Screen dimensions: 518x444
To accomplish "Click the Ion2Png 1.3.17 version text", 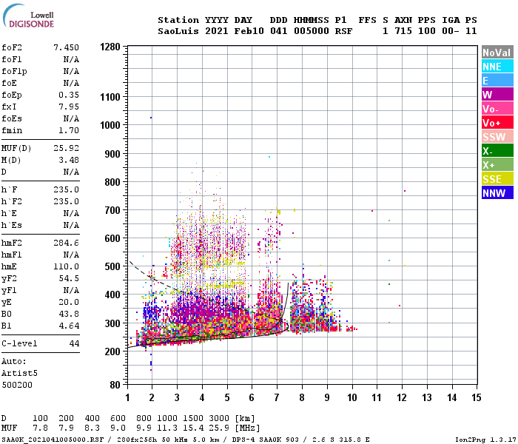I will 485,440.
